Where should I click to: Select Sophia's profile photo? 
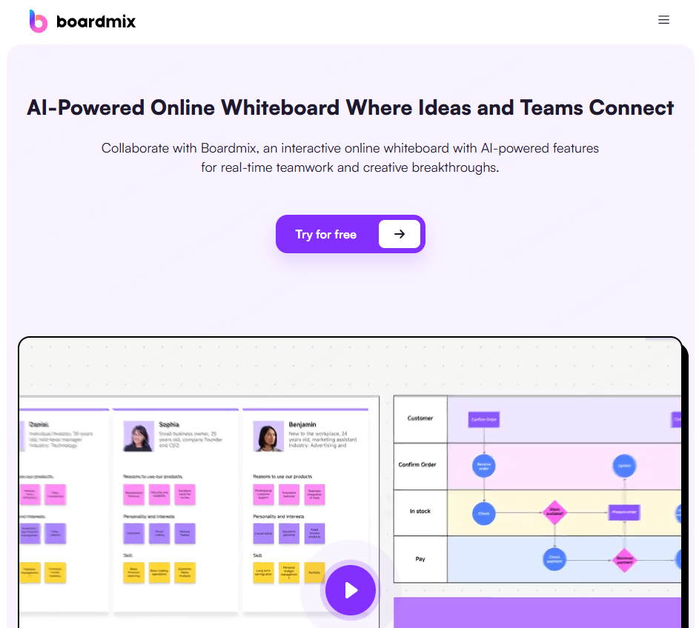(139, 436)
